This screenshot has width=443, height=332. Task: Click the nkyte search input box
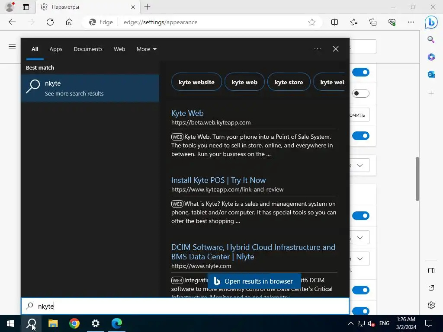tap(185, 306)
